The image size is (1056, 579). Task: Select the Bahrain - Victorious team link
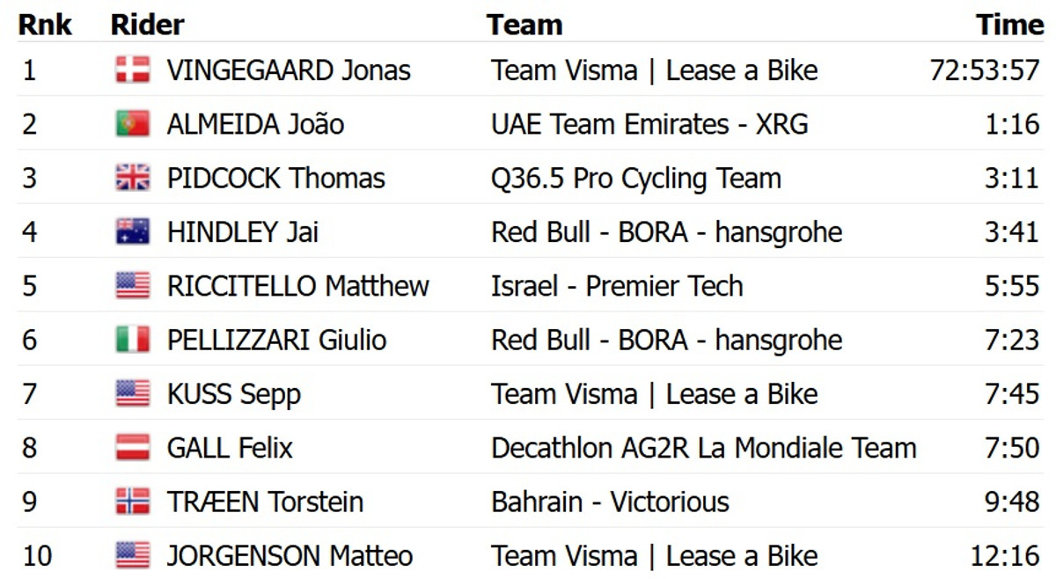[610, 502]
